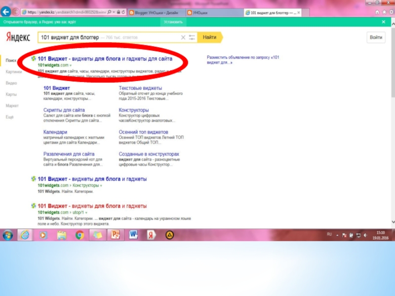The image size is (395, 296).
Task: Open 'Развлечения для сайта' sitelink
Action: click(x=69, y=154)
